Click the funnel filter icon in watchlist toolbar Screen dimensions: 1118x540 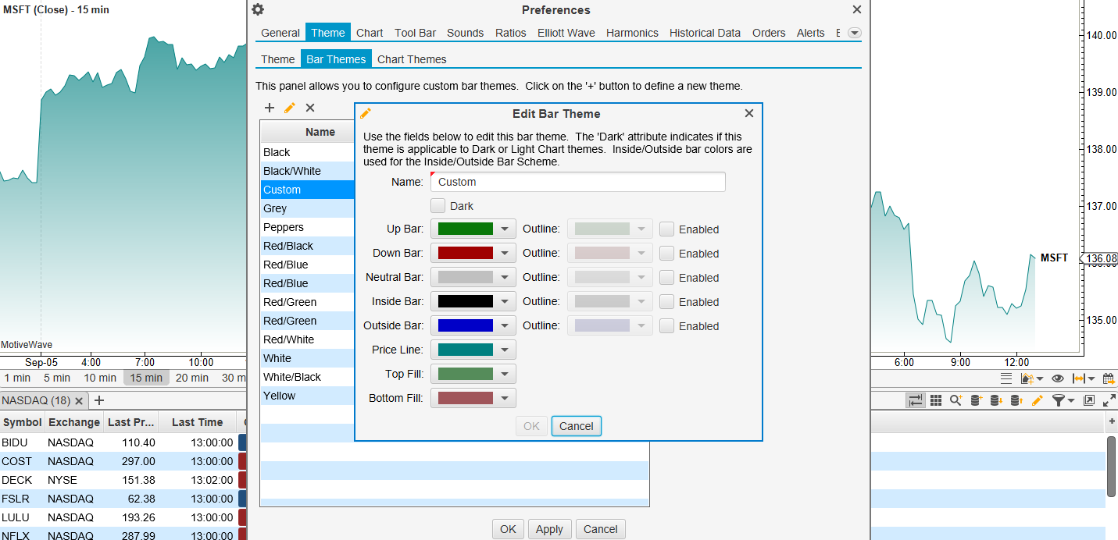point(1058,400)
